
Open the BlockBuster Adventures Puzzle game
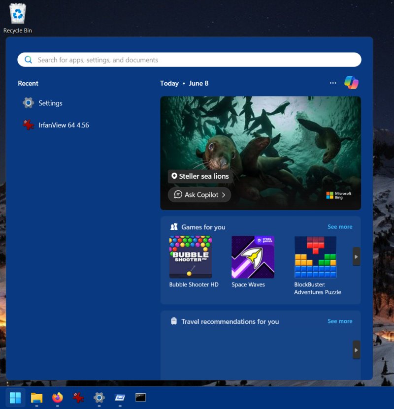point(315,257)
